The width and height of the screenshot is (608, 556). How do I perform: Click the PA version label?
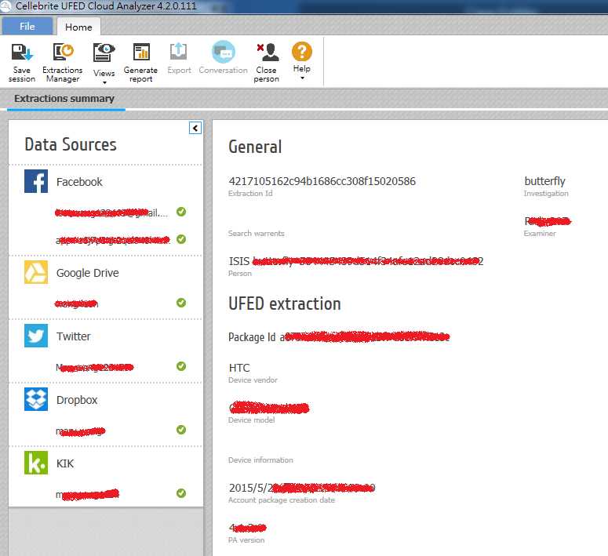[x=246, y=540]
